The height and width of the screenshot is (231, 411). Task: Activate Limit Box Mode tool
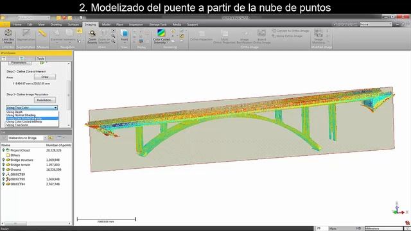tap(8, 37)
